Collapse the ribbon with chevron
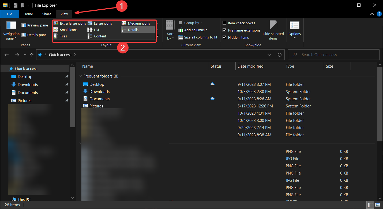The image size is (383, 209). [x=372, y=14]
